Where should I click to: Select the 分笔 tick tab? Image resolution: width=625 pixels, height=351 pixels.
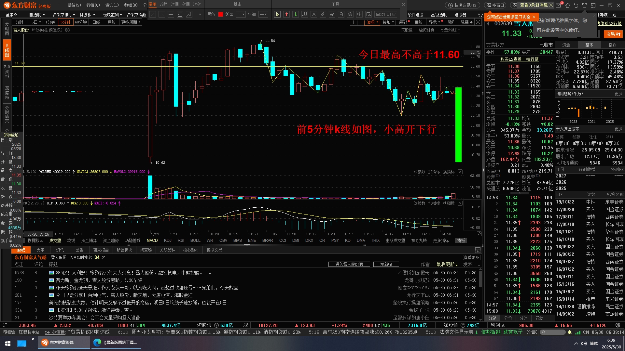click(492, 318)
